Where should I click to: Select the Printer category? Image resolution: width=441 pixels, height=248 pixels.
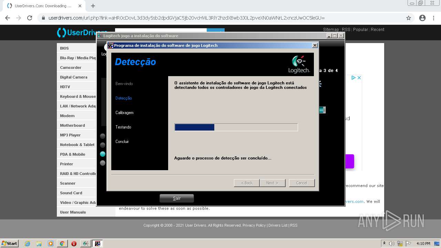(66, 164)
